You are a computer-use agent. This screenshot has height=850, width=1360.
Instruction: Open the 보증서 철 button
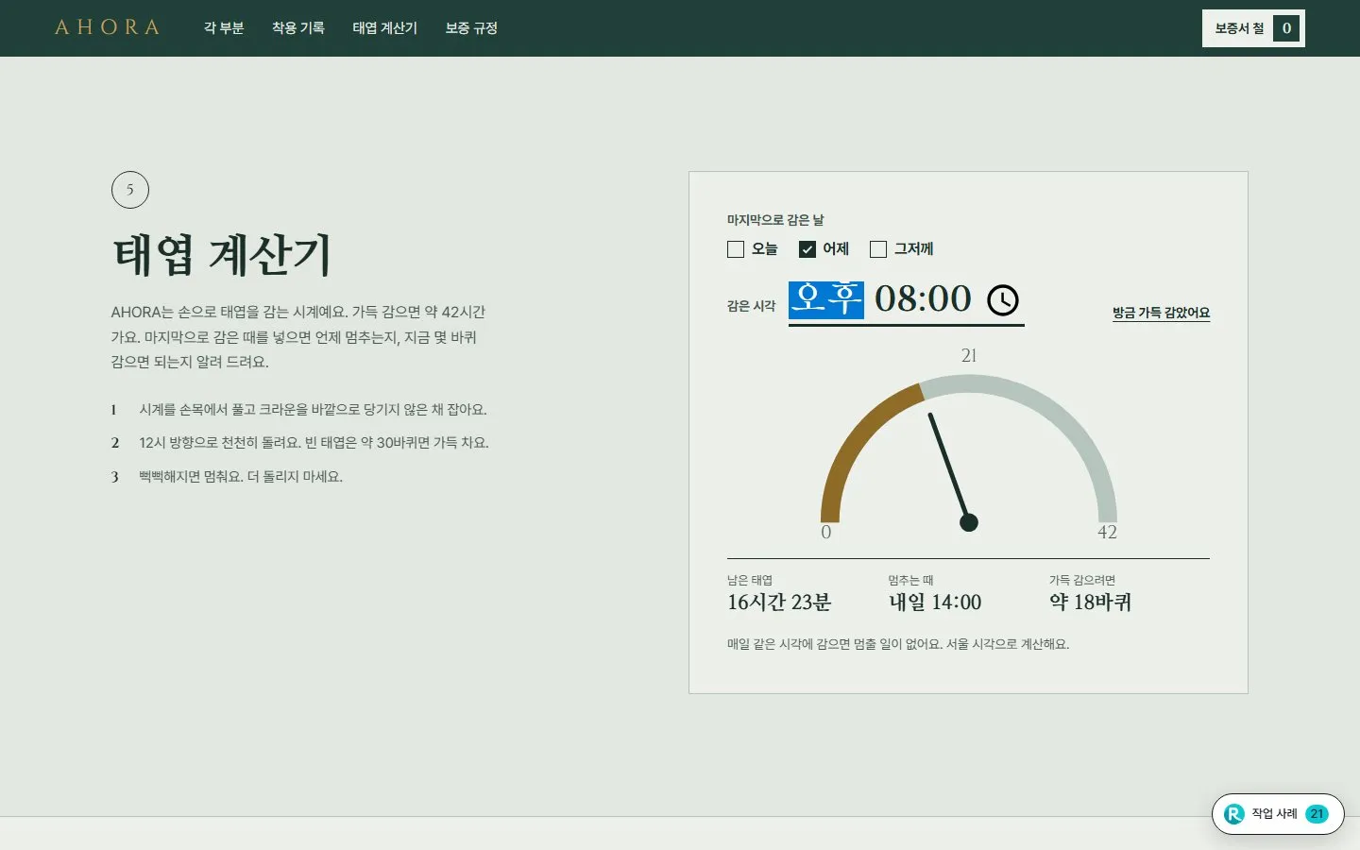click(1253, 28)
